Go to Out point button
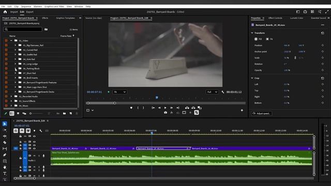331x186 pixels. (x=178, y=108)
